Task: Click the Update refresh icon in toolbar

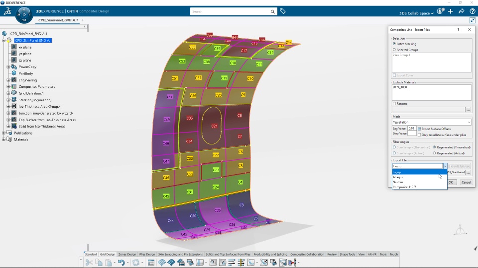Action: click(135, 263)
